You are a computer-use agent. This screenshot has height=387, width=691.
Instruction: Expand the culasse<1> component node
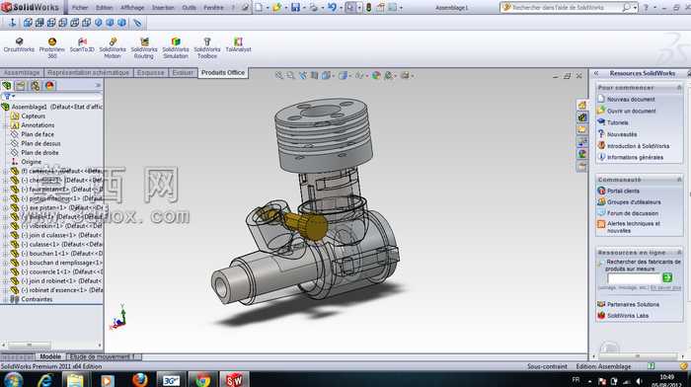6,244
